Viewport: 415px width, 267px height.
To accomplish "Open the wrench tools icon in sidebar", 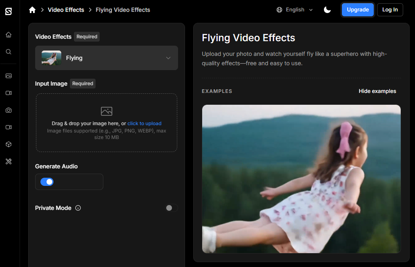I will [x=9, y=161].
